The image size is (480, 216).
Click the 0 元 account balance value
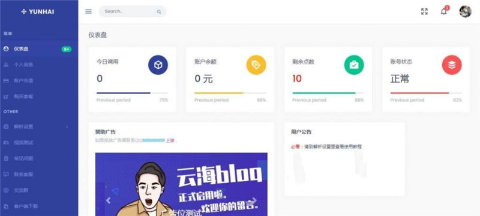pyautogui.click(x=203, y=79)
